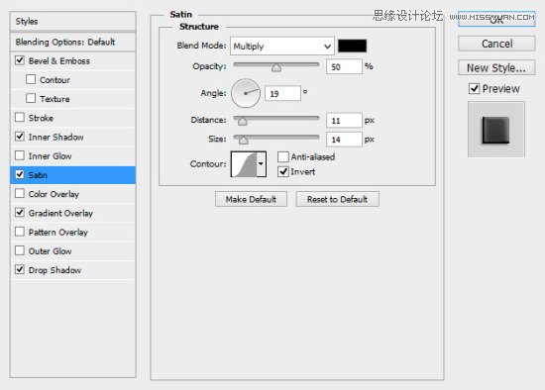Screen dimensions: 545x390
Task: Click the Make Default button
Action: point(251,199)
